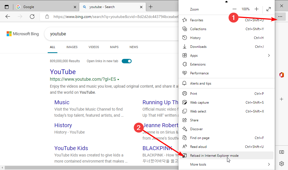288x170 pixels.
Task: Click the 100% zoom level value
Action: coord(245,9)
